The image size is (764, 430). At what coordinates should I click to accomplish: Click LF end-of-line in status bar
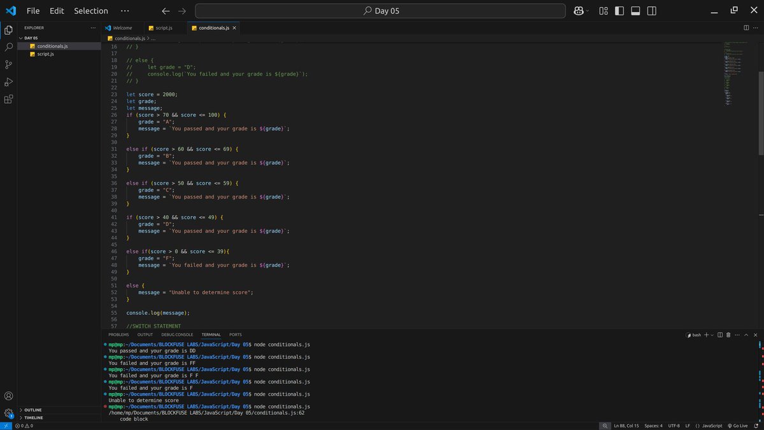click(688, 426)
